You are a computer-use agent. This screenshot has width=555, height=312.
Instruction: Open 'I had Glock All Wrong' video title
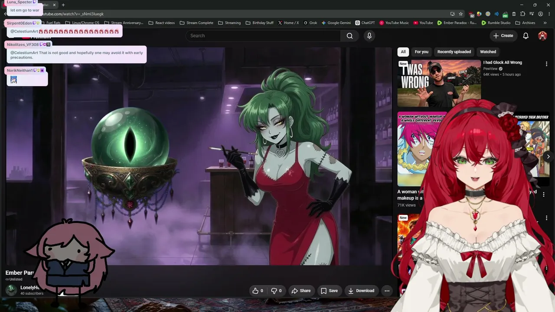[x=503, y=62]
